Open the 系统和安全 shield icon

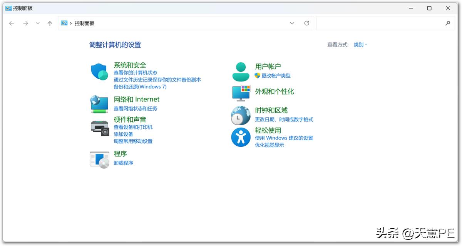(x=99, y=72)
